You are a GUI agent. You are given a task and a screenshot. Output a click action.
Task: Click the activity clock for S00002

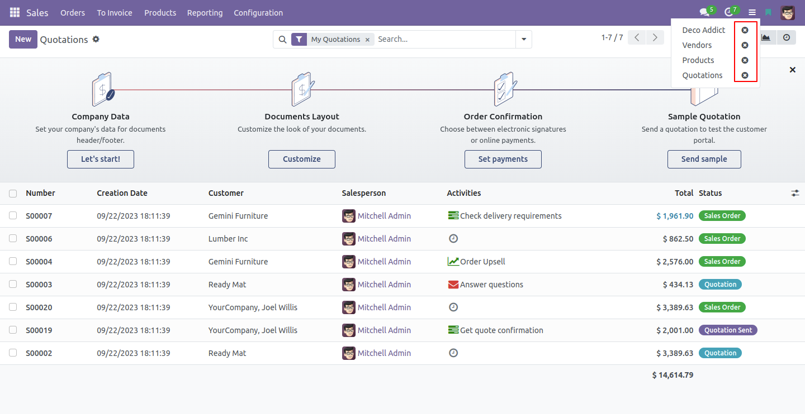(x=453, y=353)
